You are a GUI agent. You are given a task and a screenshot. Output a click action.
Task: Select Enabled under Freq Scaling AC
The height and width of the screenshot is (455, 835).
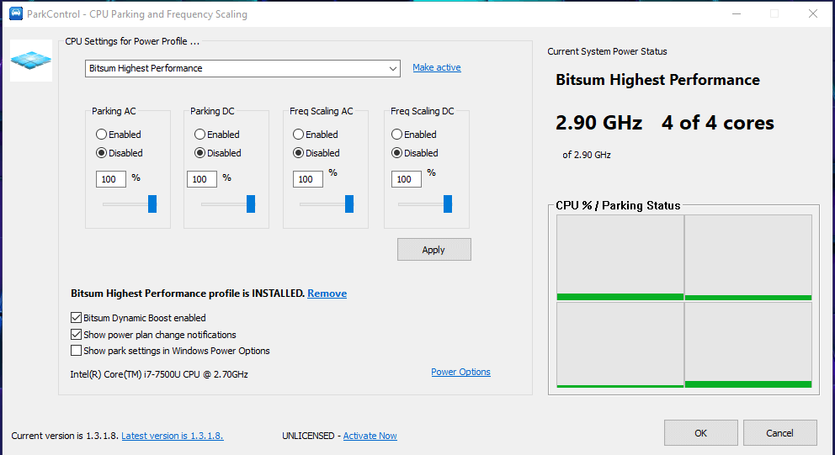[x=299, y=135]
